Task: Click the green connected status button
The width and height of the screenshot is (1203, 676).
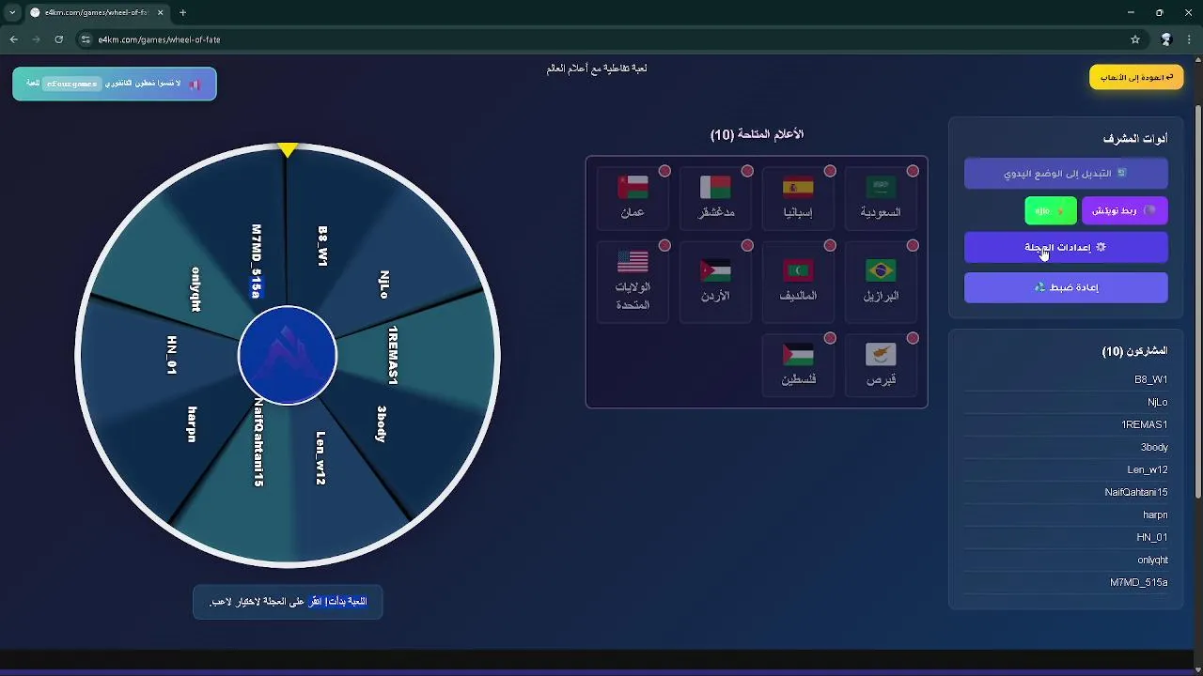Action: (x=1051, y=210)
